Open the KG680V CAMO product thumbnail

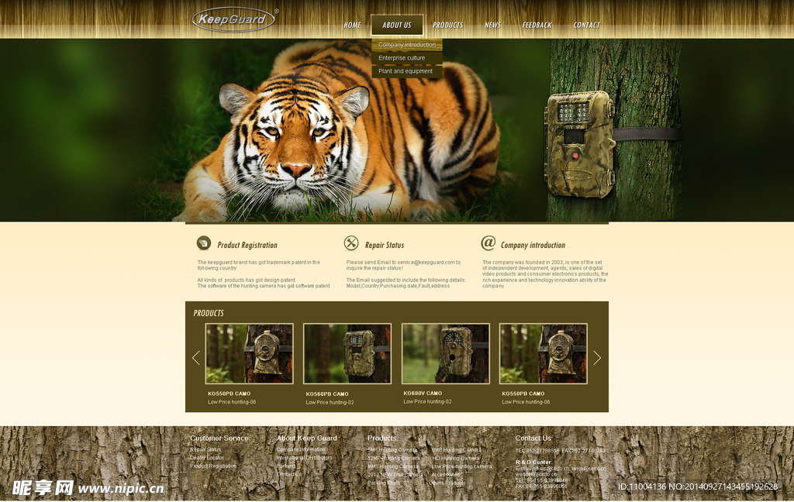[446, 354]
